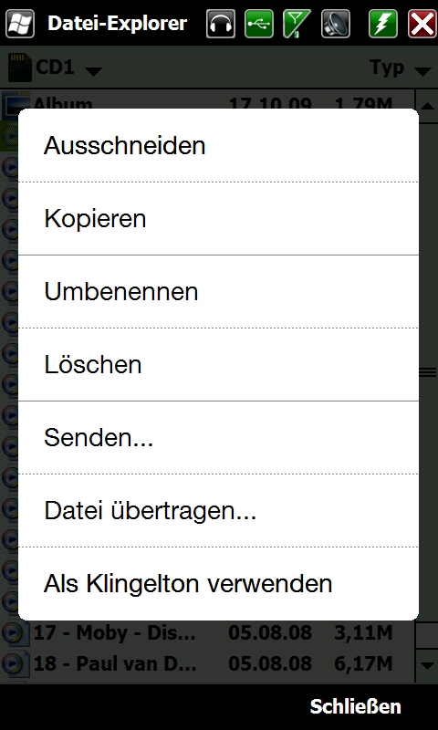Open the Windows Start flag icon
Image resolution: width=438 pixels, height=730 pixels.
(x=20, y=24)
